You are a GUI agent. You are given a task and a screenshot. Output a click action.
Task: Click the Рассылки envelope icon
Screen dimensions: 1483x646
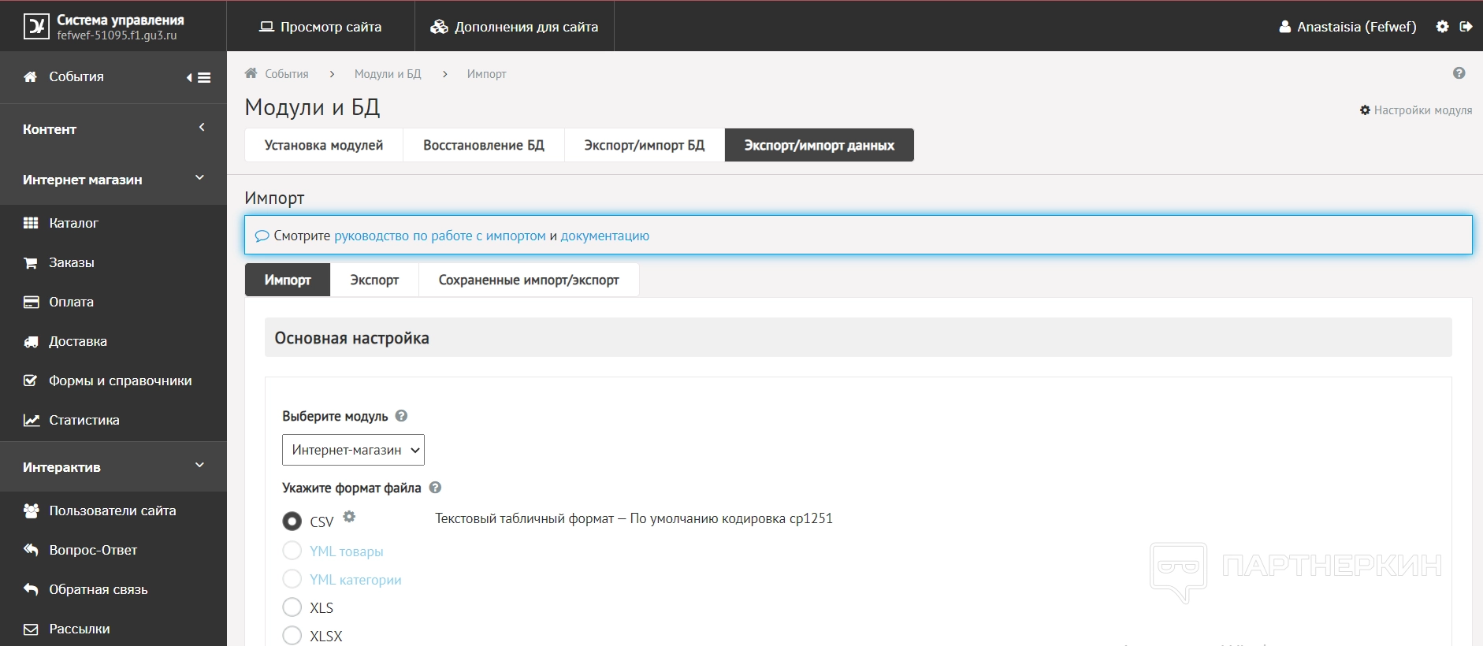(x=31, y=629)
